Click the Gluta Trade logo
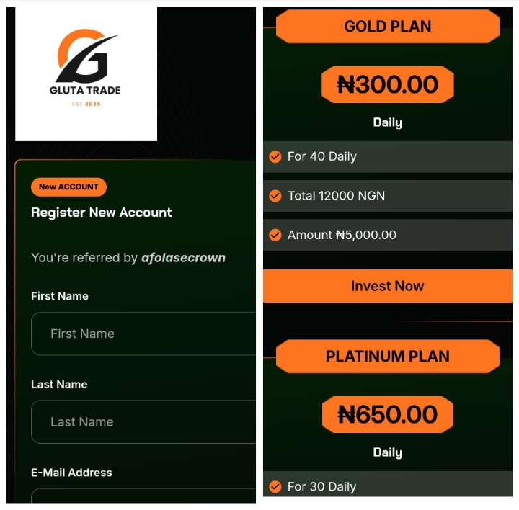The image size is (519, 510). [x=86, y=68]
